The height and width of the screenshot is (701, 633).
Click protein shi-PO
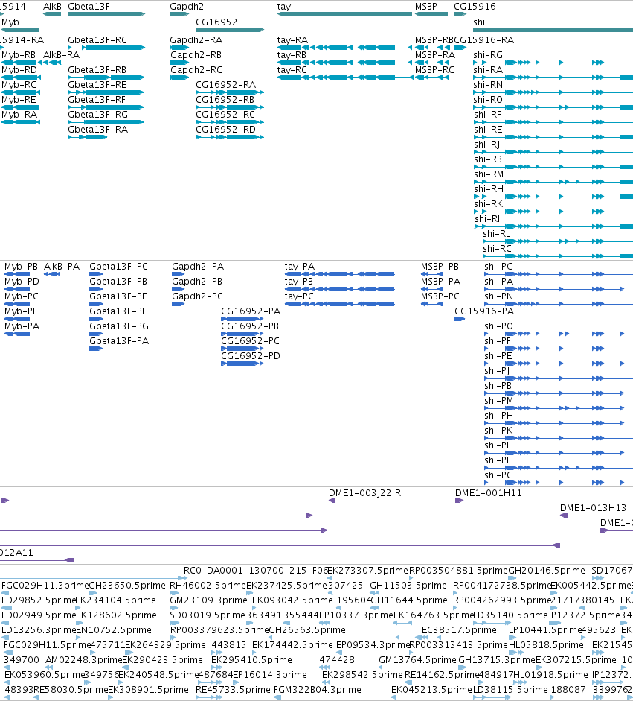[x=554, y=334]
